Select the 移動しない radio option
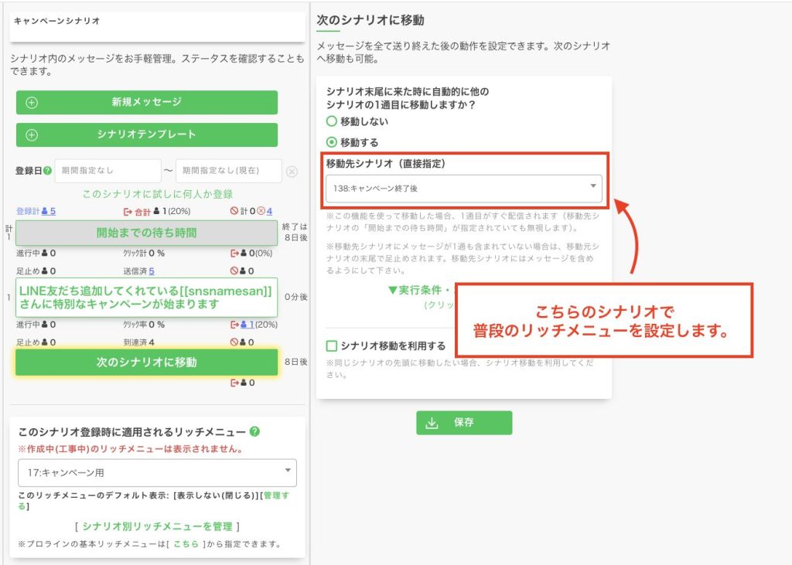792x565 pixels. [332, 121]
